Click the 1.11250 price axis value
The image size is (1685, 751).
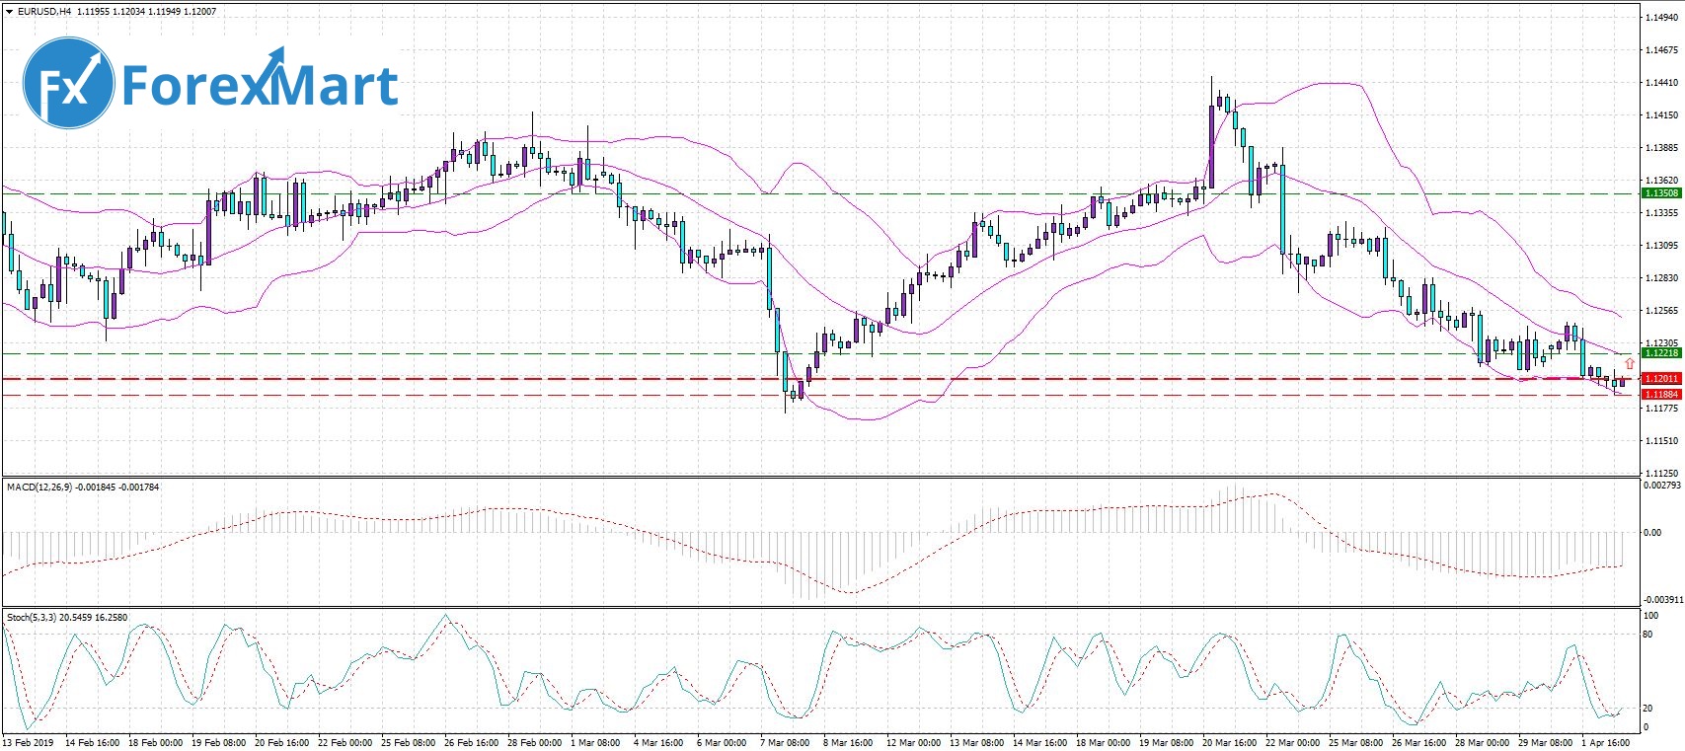1662,474
